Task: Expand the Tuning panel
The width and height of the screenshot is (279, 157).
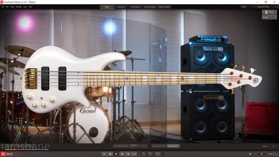Action: (269, 17)
